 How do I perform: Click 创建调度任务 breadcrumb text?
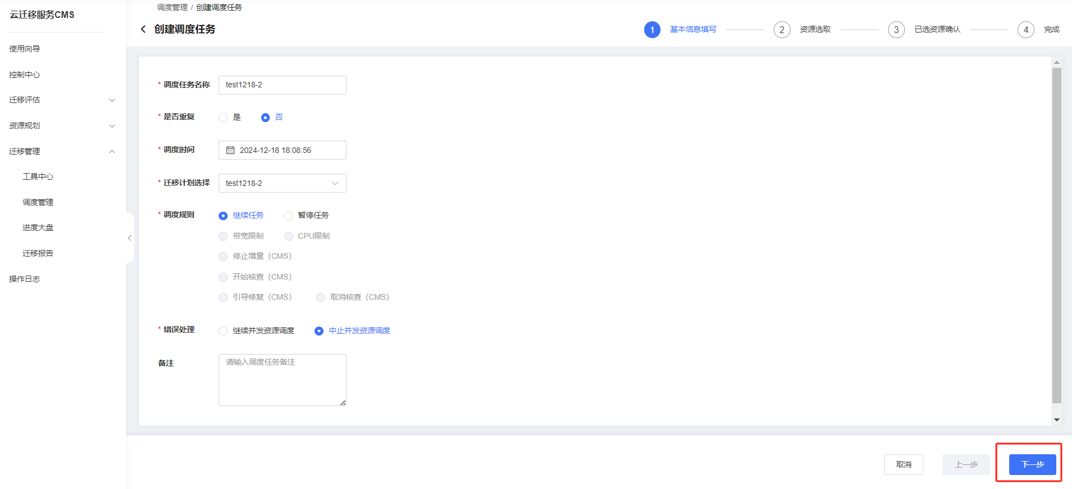[x=219, y=7]
